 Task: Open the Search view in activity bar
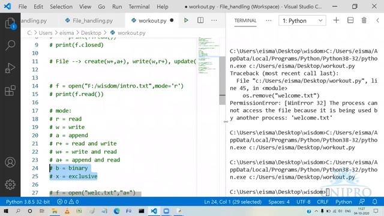point(10,46)
